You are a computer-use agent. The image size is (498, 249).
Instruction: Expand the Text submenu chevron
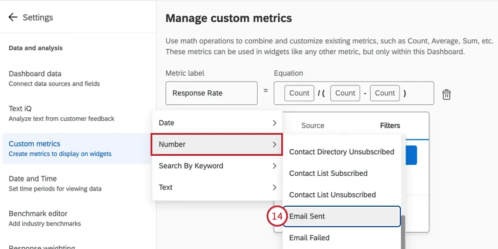click(x=274, y=187)
